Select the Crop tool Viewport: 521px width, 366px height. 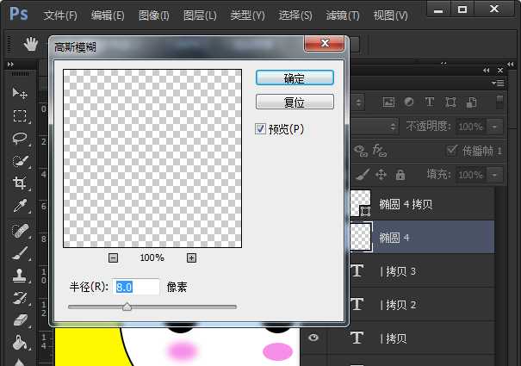(x=20, y=183)
